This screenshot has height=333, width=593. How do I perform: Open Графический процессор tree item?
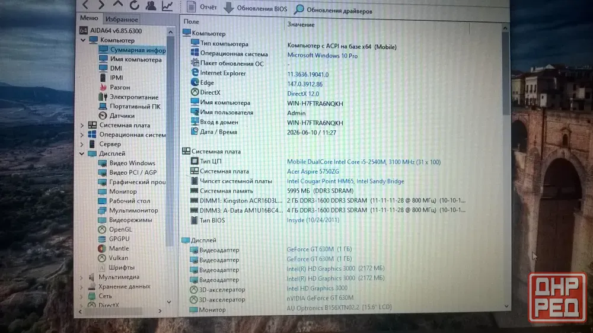click(132, 182)
